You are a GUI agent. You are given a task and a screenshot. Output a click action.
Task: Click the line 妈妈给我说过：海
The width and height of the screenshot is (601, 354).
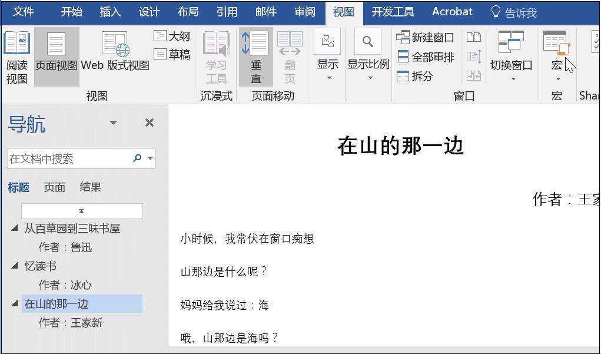coord(225,305)
